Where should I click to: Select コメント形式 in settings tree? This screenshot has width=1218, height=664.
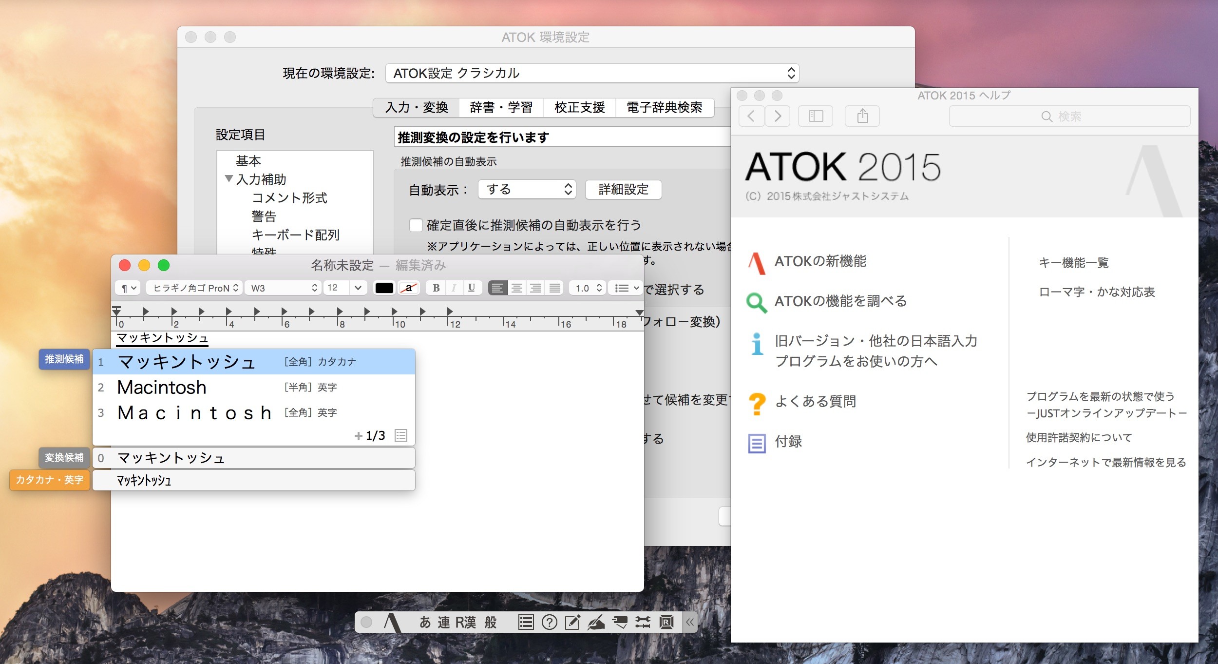[289, 197]
